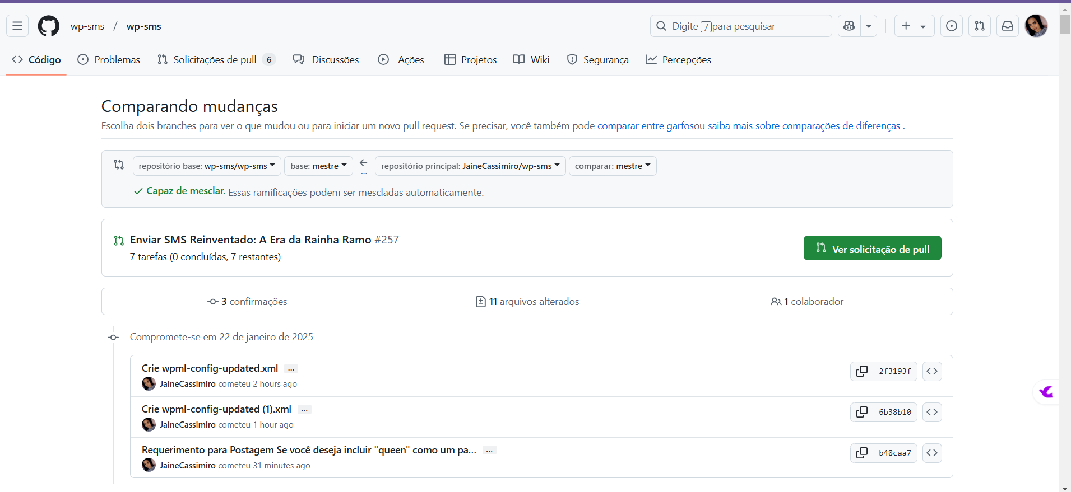
Task: Copy full SHA for commit 6b38b10
Action: (x=861, y=412)
